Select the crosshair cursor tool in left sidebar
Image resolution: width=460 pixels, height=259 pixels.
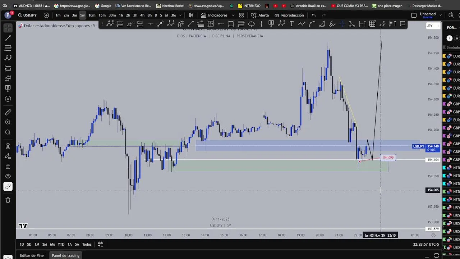click(x=8, y=28)
